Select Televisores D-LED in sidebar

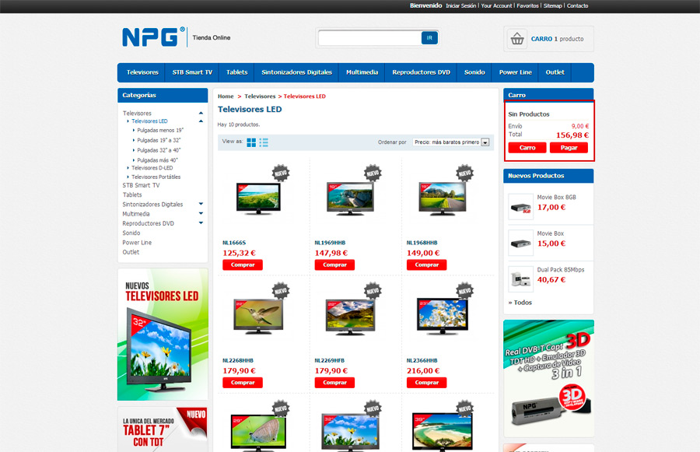pyautogui.click(x=152, y=168)
